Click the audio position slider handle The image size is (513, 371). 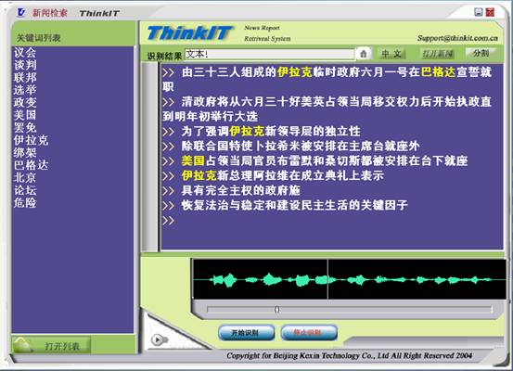pyautogui.click(x=276, y=310)
